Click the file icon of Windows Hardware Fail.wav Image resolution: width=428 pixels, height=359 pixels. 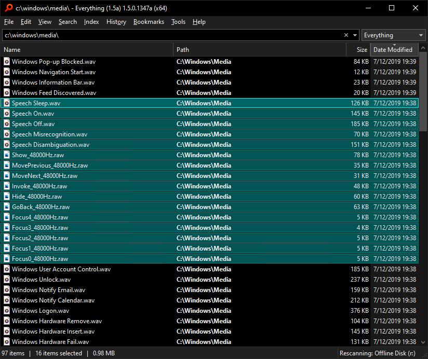[x=7, y=341]
